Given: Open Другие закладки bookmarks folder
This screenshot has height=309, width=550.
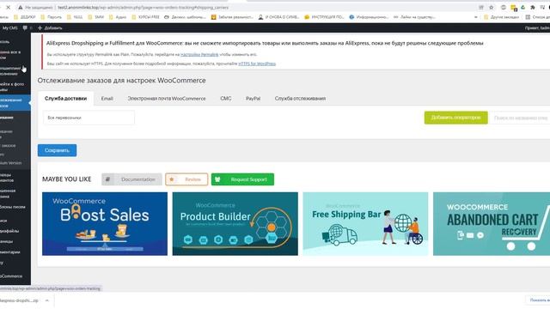Looking at the screenshot, I should coord(501,17).
